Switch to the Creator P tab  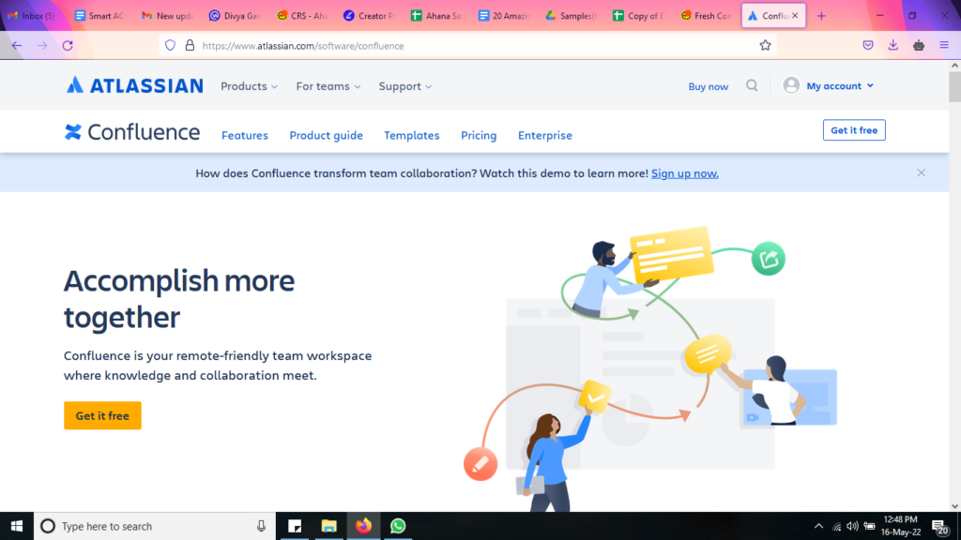[368, 16]
